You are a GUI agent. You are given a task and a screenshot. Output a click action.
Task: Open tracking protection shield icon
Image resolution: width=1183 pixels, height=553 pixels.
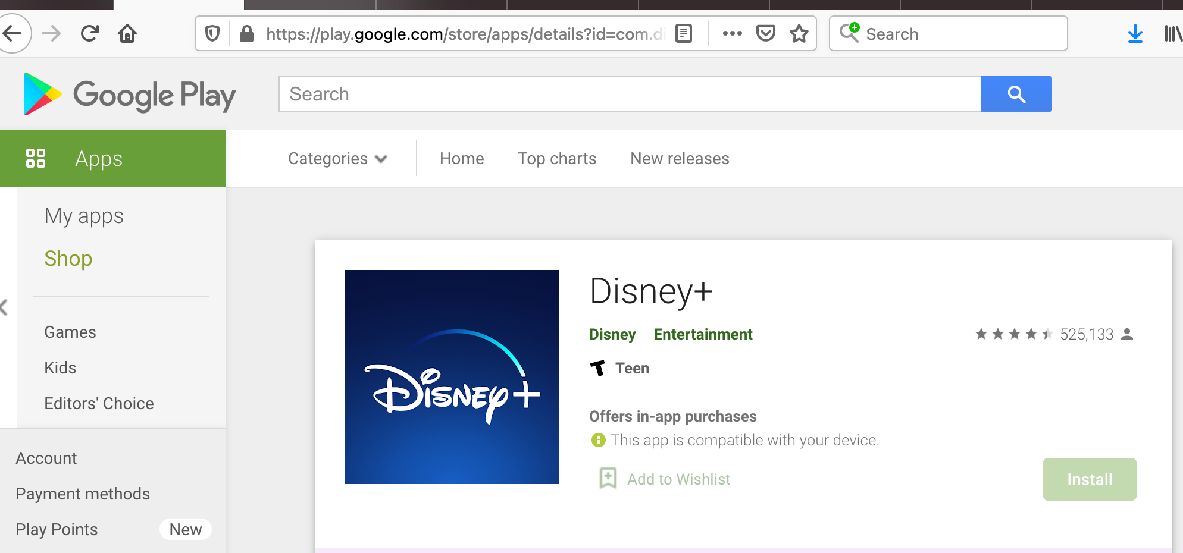tap(212, 34)
